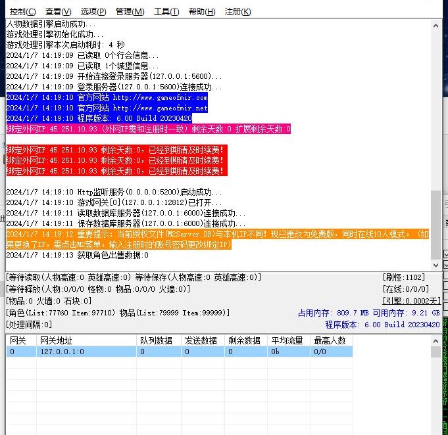Click the 平均流量 column header

tap(289, 340)
